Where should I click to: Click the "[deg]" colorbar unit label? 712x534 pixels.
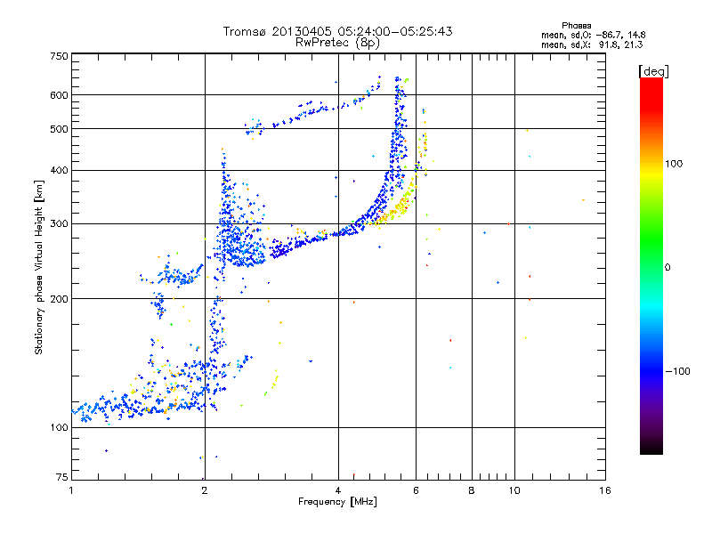pos(653,71)
